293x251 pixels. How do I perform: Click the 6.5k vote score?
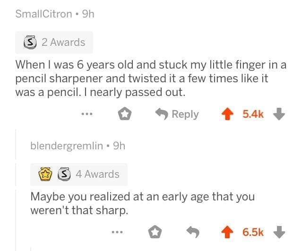click(x=253, y=232)
